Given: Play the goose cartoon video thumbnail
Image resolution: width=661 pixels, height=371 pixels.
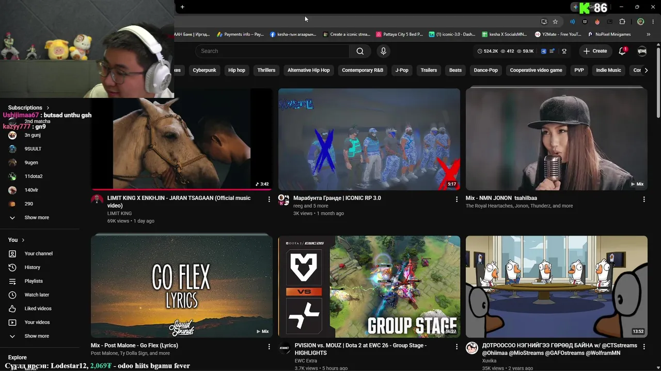Looking at the screenshot, I should (x=557, y=286).
